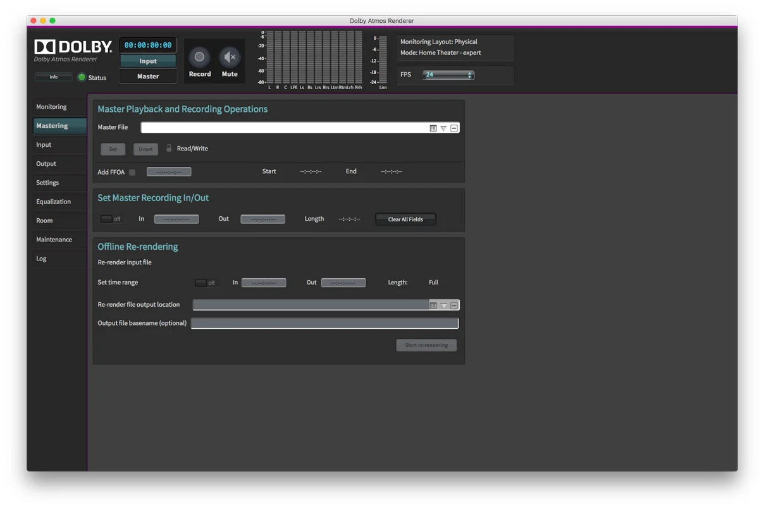Click the green Status indicator light
764x509 pixels.
82,77
